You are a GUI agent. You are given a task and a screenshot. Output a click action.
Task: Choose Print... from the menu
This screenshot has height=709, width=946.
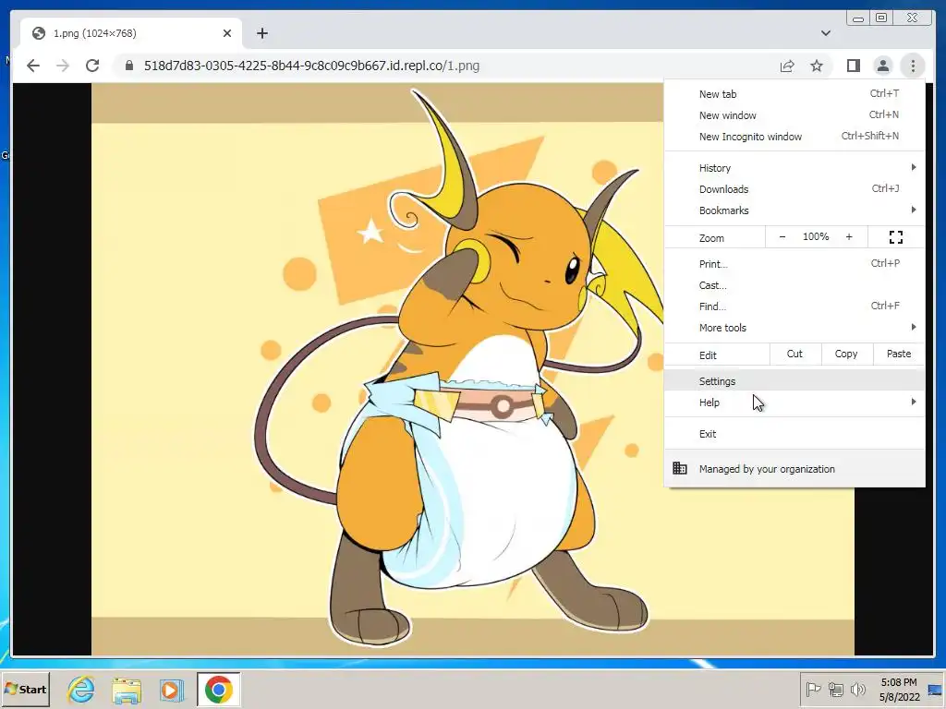(x=794, y=263)
